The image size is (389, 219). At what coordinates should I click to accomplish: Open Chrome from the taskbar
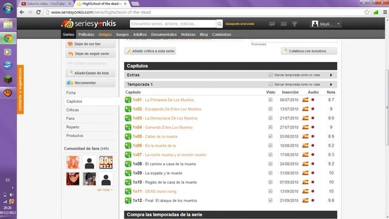click(x=8, y=38)
